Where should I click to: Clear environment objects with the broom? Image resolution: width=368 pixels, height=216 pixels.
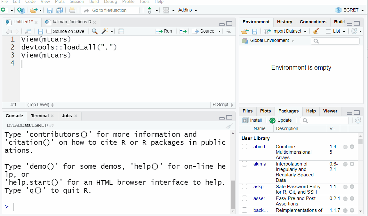click(316, 31)
